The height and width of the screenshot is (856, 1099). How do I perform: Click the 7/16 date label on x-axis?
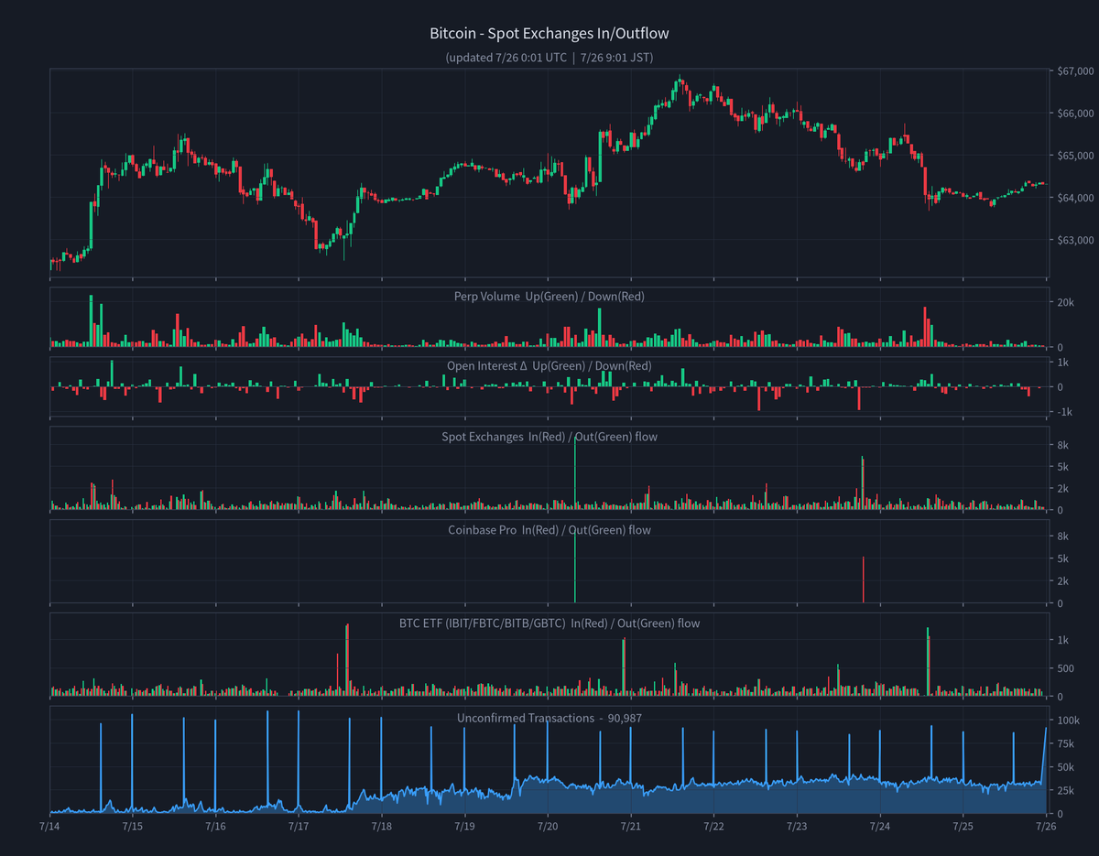[x=215, y=826]
